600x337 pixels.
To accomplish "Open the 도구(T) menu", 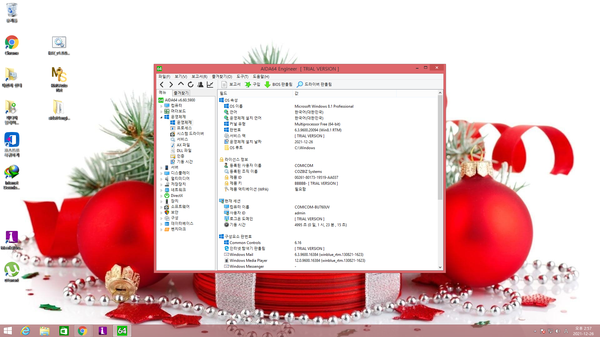I will pyautogui.click(x=242, y=76).
